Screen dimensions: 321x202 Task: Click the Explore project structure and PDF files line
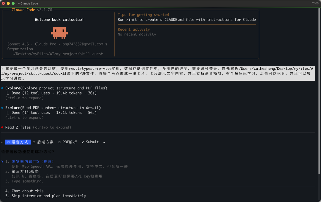coord(56,88)
